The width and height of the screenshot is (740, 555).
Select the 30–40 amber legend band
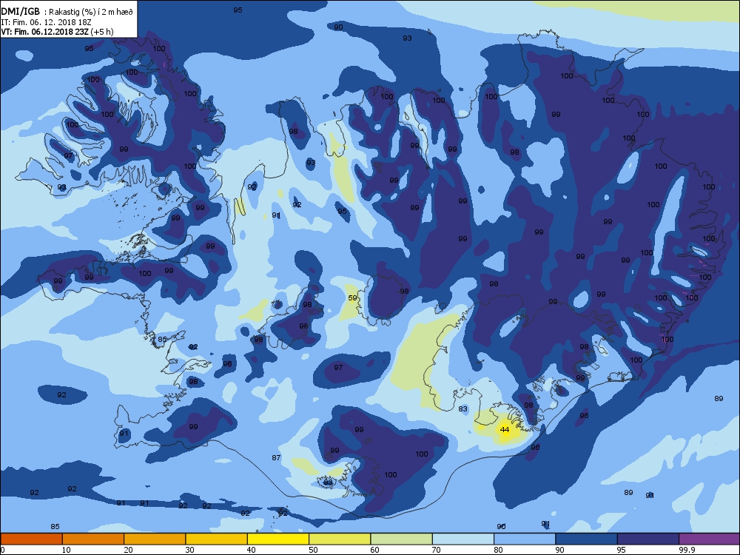tap(217, 539)
